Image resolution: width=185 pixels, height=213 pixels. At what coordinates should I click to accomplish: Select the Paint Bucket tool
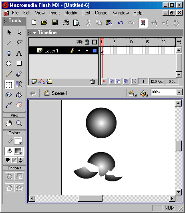[x=19, y=94]
